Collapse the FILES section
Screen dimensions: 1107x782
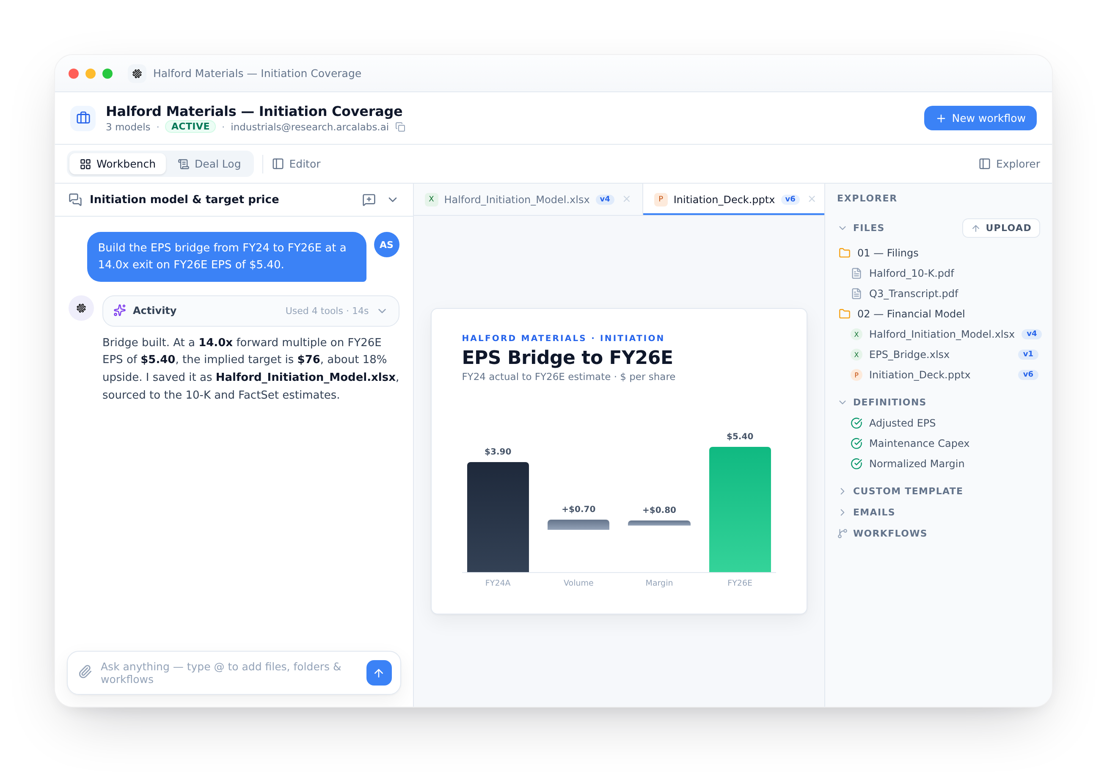(842, 228)
